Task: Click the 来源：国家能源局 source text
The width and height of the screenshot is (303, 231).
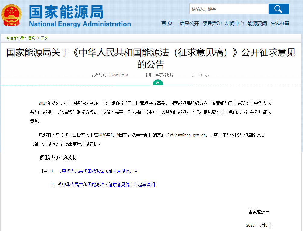Action: pos(159,75)
